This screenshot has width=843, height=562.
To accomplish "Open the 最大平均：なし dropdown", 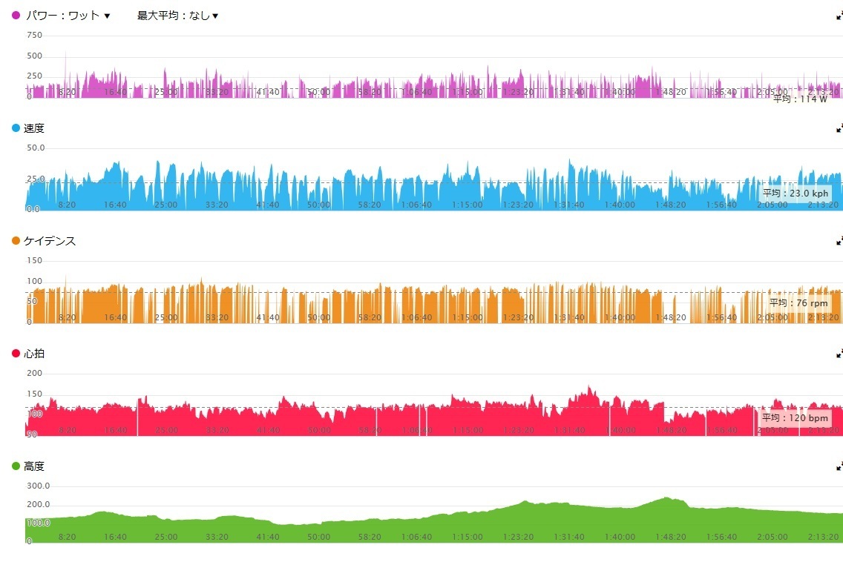I will click(x=177, y=16).
